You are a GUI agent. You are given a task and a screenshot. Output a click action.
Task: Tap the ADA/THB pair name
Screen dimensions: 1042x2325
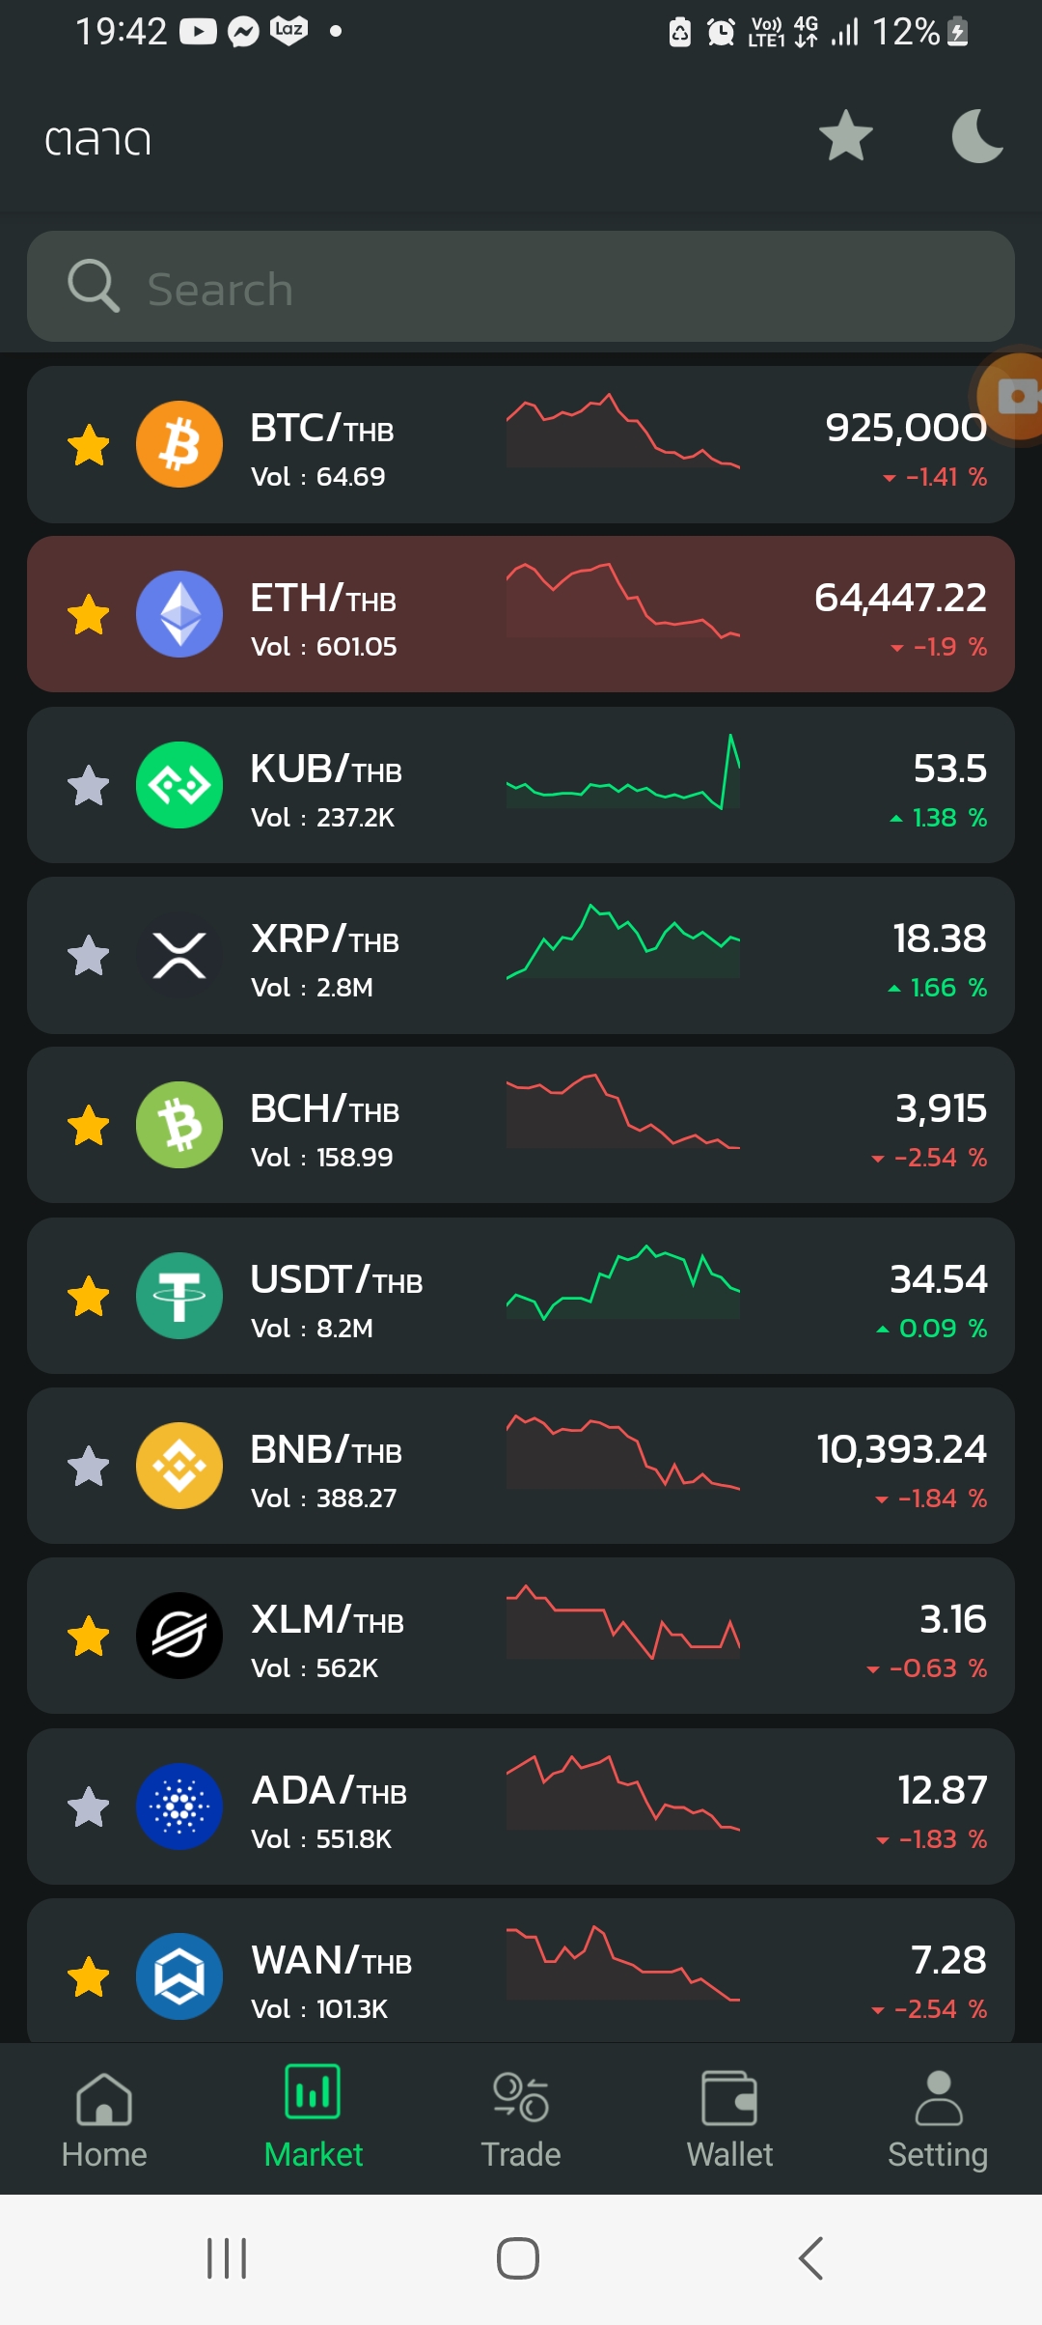pos(329,1791)
